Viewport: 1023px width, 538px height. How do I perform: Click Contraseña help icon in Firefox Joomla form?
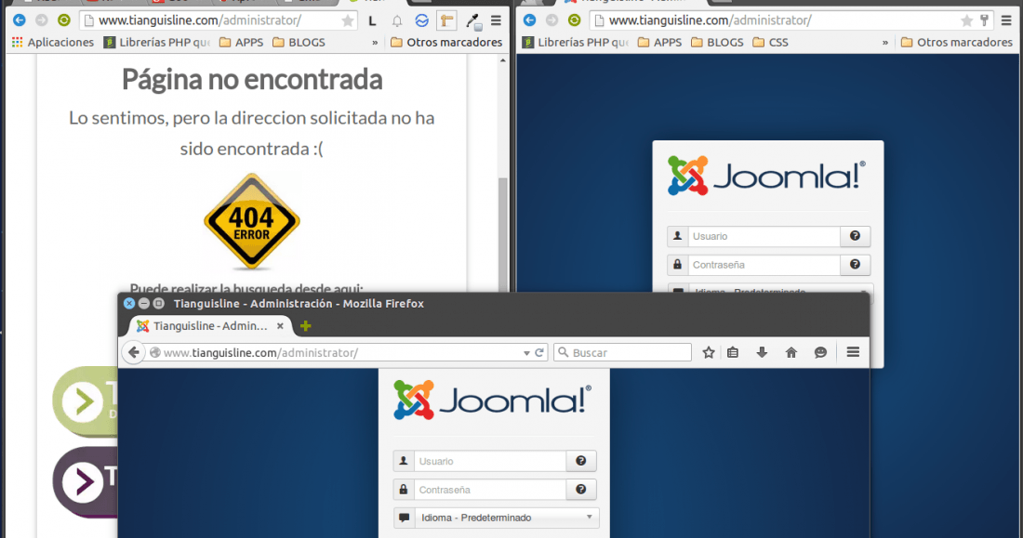(580, 490)
